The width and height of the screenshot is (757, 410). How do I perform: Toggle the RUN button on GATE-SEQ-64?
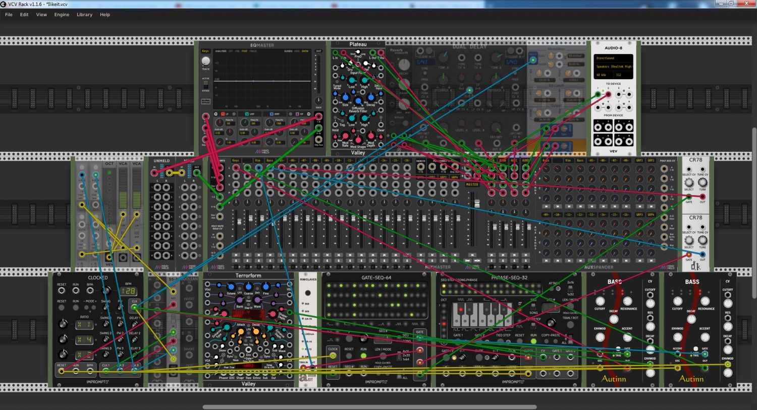coord(363,357)
